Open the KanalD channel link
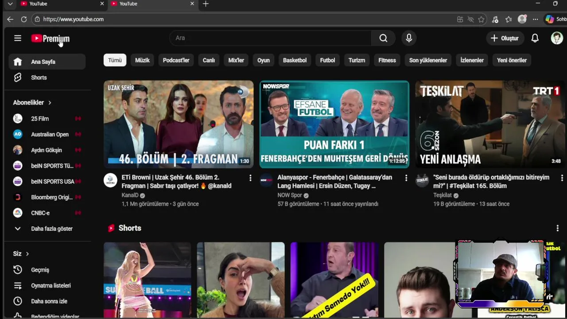Image resolution: width=567 pixels, height=319 pixels. (x=130, y=195)
